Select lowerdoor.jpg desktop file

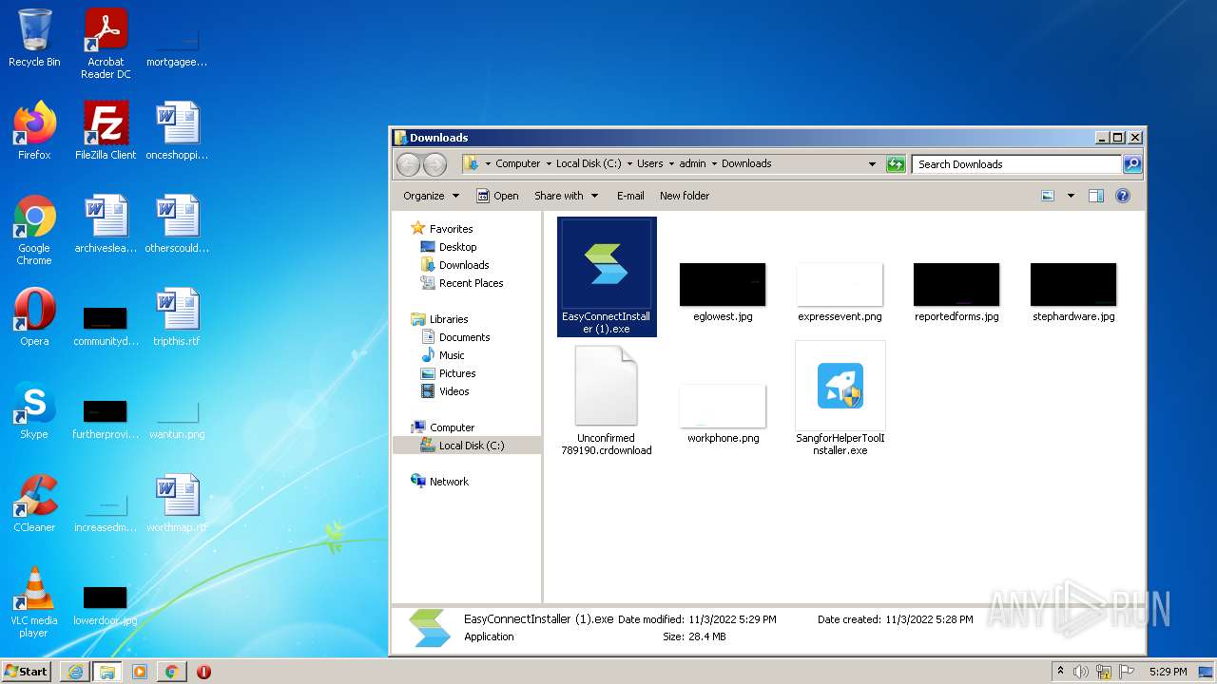point(106,606)
